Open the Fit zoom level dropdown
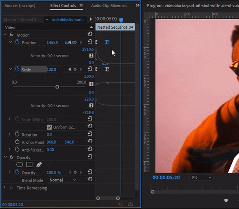239x209 pixels. [x=201, y=177]
